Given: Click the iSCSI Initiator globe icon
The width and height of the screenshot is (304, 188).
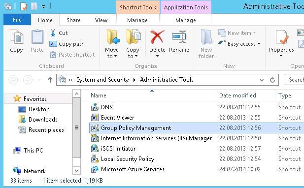Looking at the screenshot, I should 95,149.
